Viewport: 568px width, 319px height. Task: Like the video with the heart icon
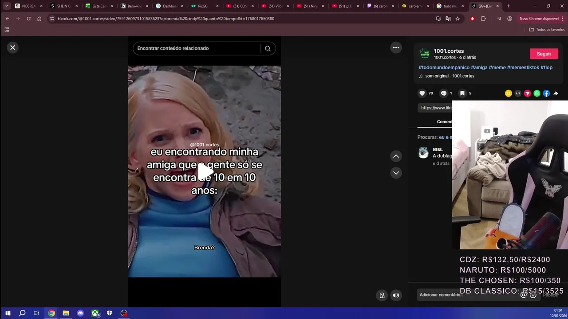pyautogui.click(x=422, y=93)
